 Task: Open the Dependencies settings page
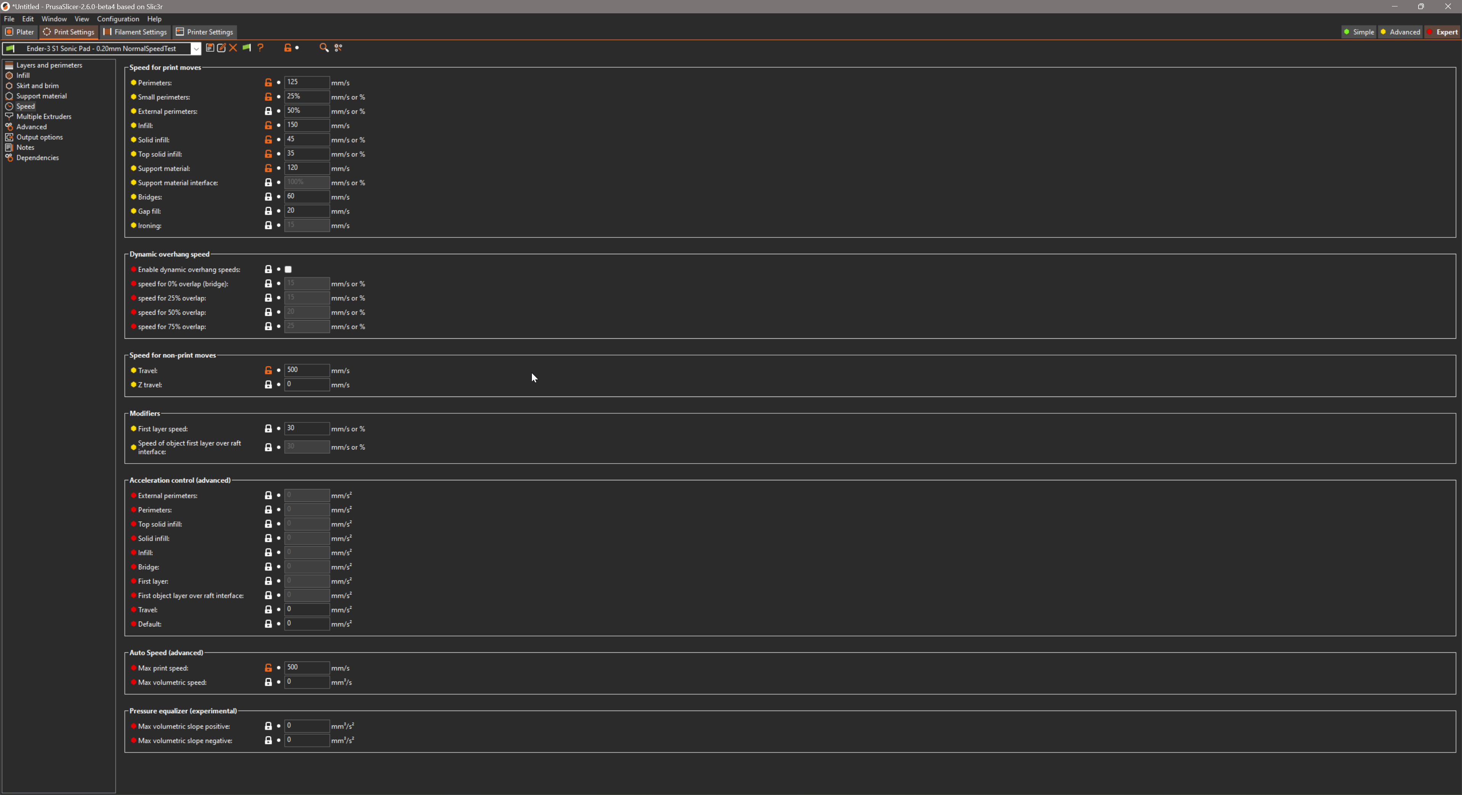click(37, 157)
